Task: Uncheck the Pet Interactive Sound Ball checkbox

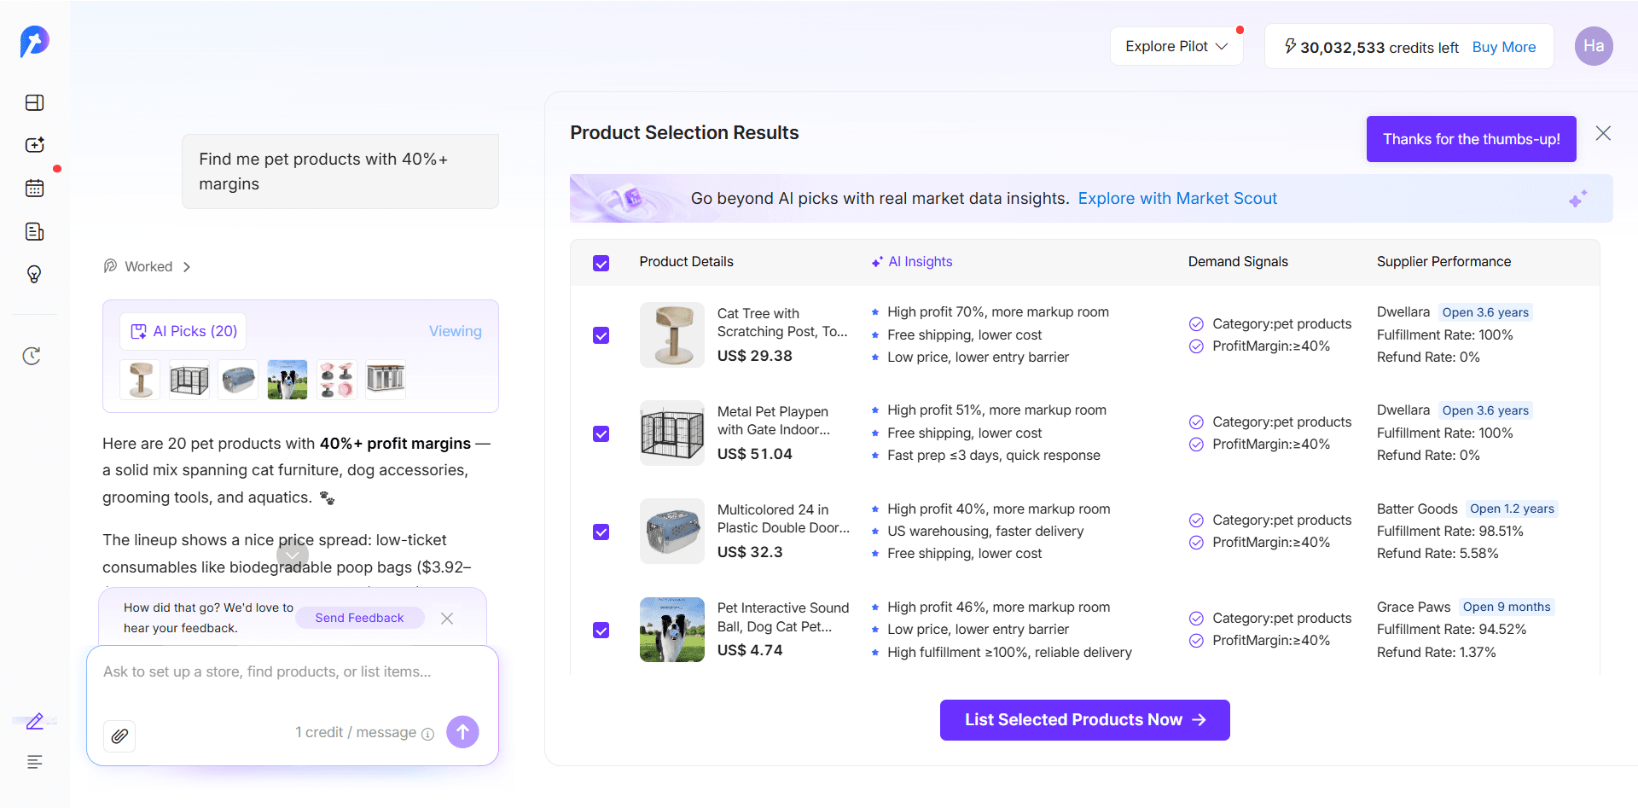Action: (601, 630)
